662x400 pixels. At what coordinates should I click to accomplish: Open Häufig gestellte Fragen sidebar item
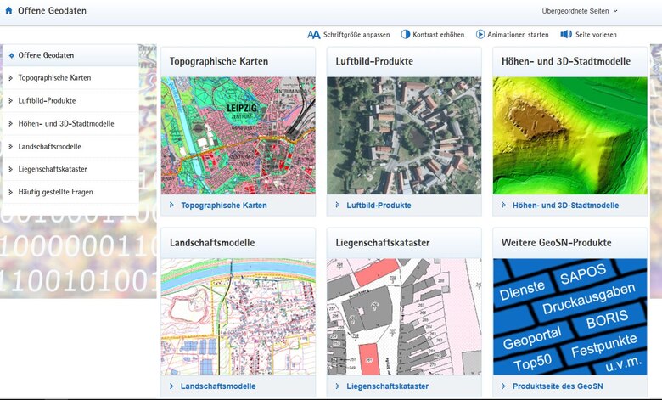(x=55, y=192)
